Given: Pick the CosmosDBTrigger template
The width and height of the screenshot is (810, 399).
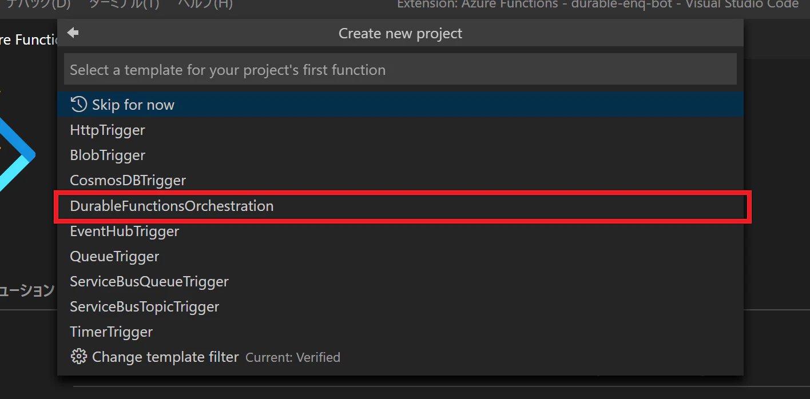Looking at the screenshot, I should click(x=400, y=180).
